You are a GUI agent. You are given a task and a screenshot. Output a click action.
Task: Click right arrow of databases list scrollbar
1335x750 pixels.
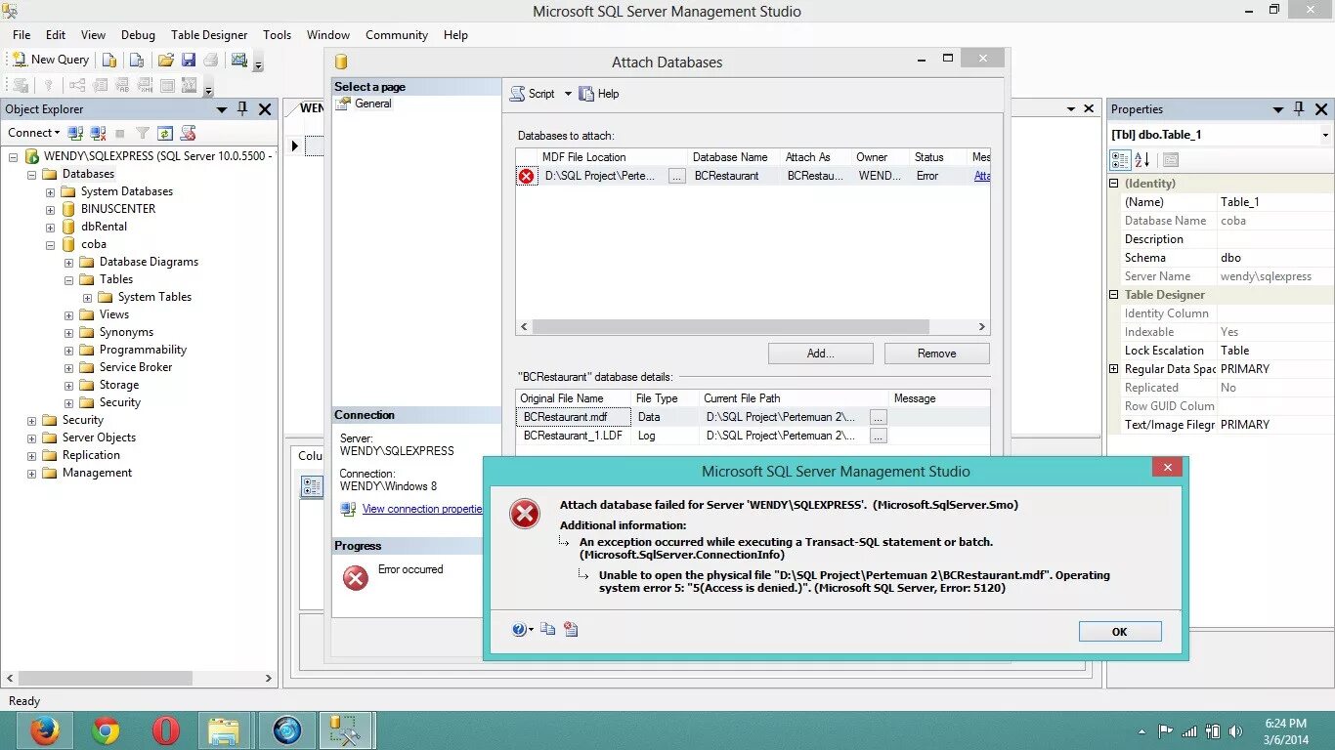click(x=982, y=327)
